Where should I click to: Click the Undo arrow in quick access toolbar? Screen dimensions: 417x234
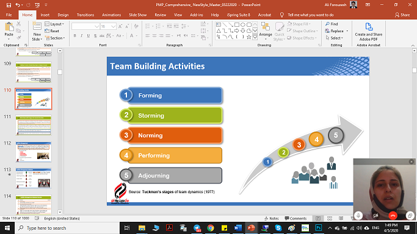tap(17, 5)
